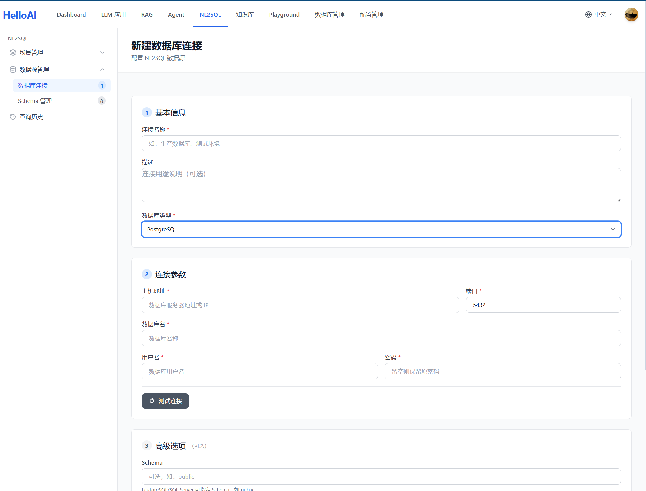Open the user avatar menu

point(631,14)
